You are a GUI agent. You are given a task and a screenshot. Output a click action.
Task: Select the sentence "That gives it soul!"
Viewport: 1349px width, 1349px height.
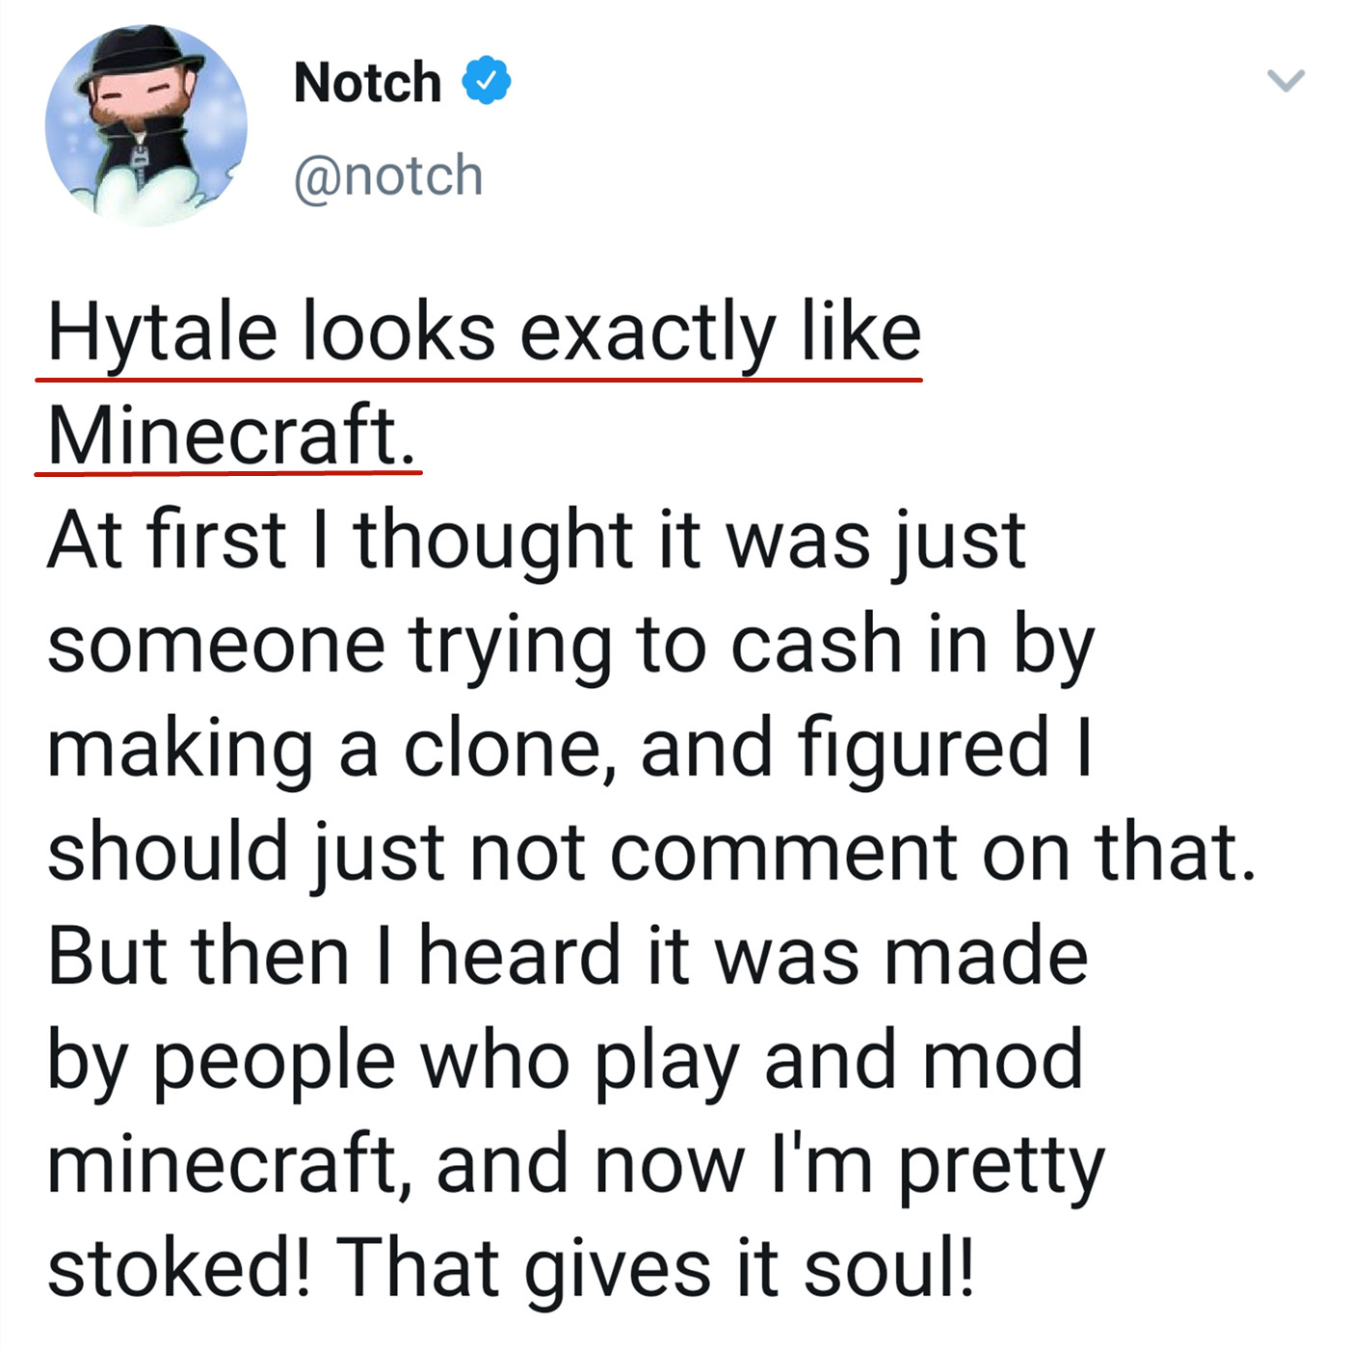click(x=655, y=1268)
